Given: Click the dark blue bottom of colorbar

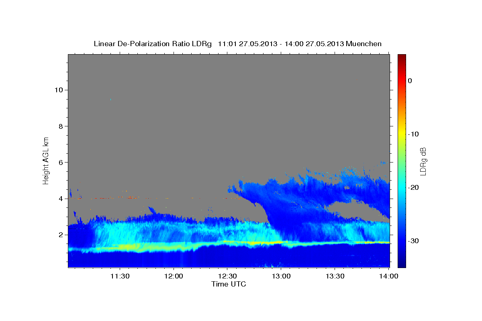Looking at the screenshot, I should (402, 264).
